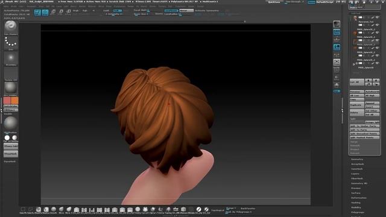Expand the FiberMesh section
Screen dimensions: 386x217
coord(357,178)
